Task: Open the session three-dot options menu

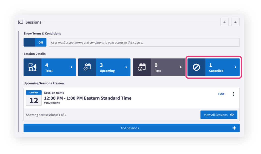Action: coord(234,94)
